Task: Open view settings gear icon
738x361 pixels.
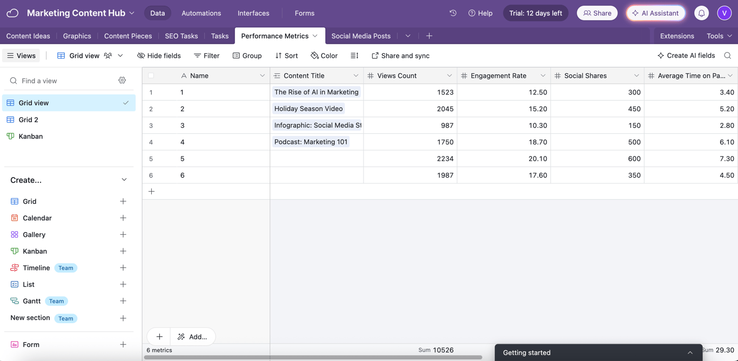Action: coord(122,80)
